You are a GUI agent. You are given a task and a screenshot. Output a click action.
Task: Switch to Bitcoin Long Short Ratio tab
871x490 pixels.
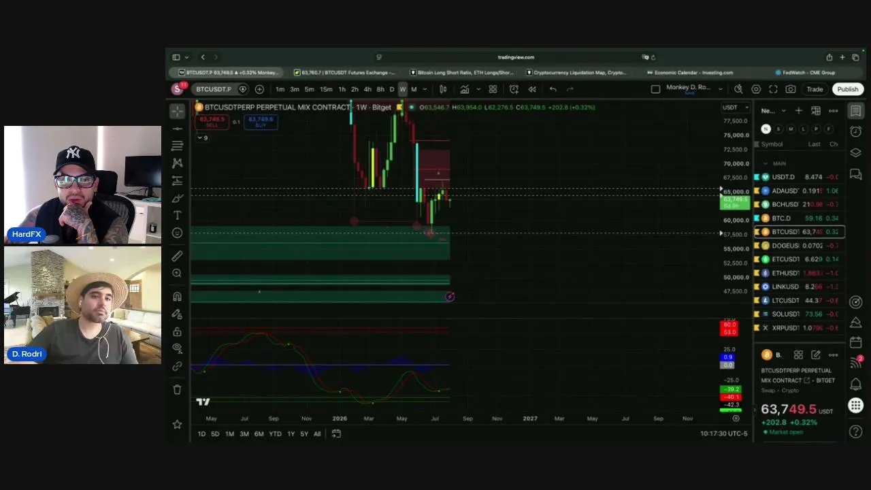pos(461,73)
